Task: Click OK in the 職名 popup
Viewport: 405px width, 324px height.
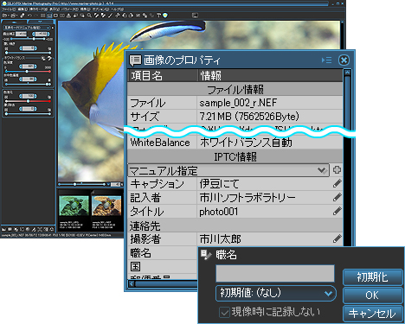Action: [x=372, y=295]
